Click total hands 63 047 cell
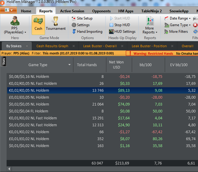 (97, 163)
